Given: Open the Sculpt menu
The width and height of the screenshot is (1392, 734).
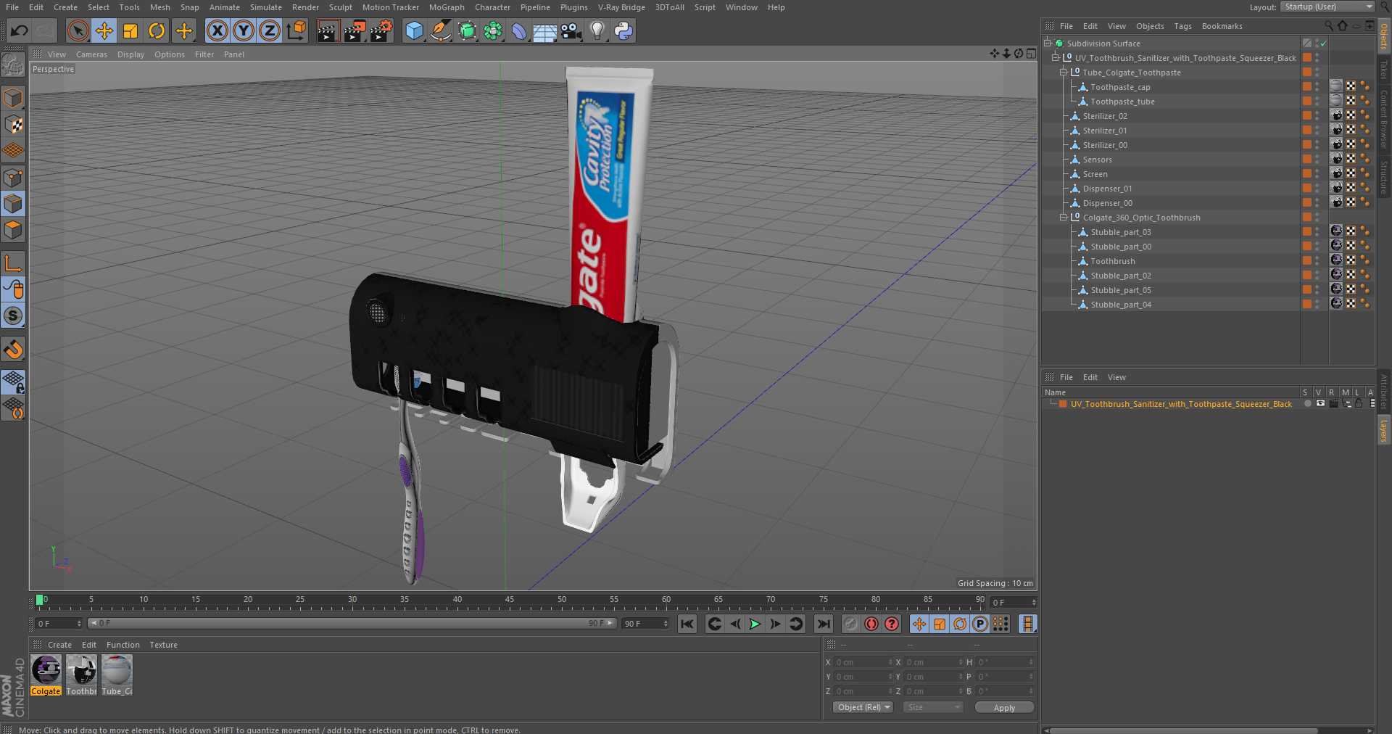Looking at the screenshot, I should [340, 7].
